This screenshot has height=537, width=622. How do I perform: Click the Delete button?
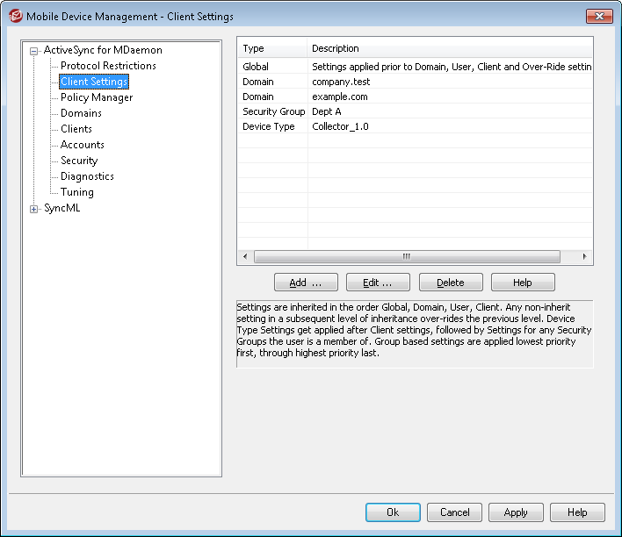(451, 283)
